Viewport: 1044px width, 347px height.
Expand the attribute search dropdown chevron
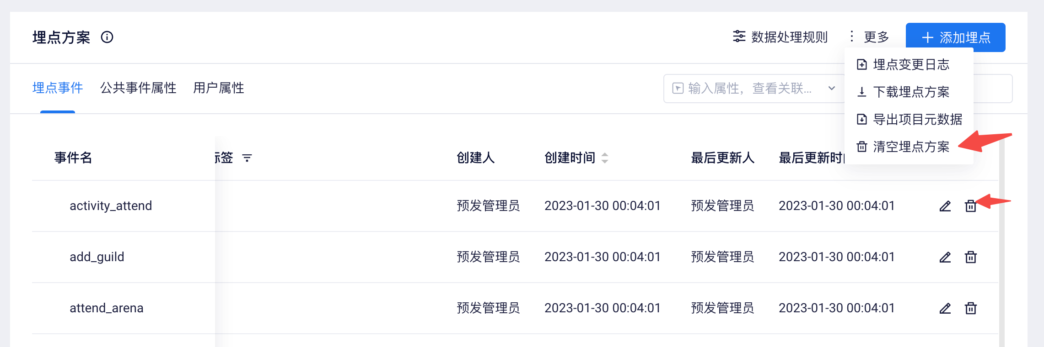(832, 88)
